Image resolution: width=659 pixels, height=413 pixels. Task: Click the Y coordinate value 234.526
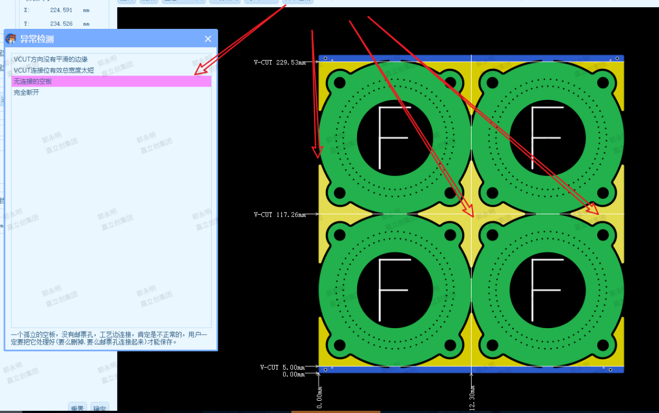(x=62, y=24)
